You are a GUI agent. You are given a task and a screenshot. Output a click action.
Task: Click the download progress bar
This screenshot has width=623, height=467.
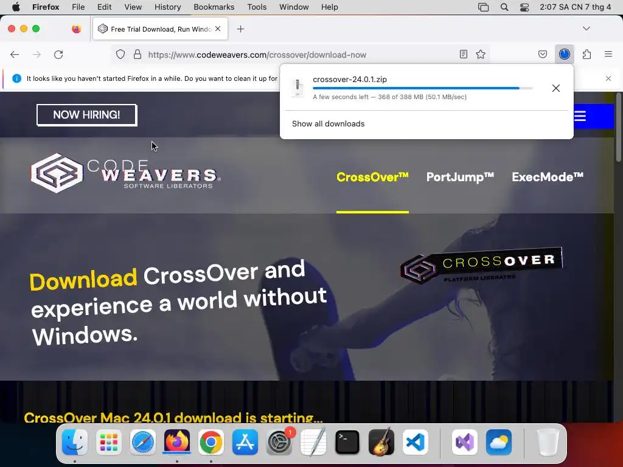pyautogui.click(x=423, y=88)
